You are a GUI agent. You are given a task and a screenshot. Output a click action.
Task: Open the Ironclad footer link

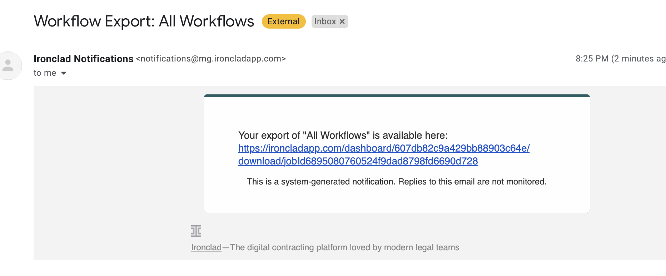pyautogui.click(x=206, y=247)
